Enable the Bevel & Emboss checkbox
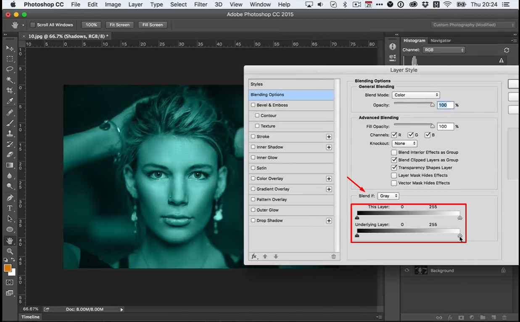 click(253, 105)
